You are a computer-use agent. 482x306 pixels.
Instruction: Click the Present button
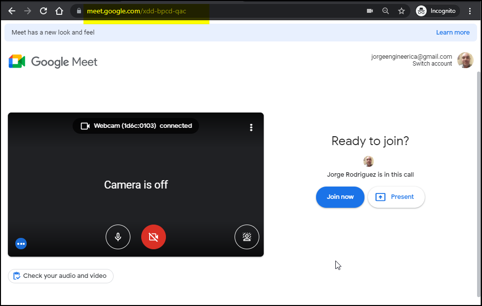(x=396, y=197)
